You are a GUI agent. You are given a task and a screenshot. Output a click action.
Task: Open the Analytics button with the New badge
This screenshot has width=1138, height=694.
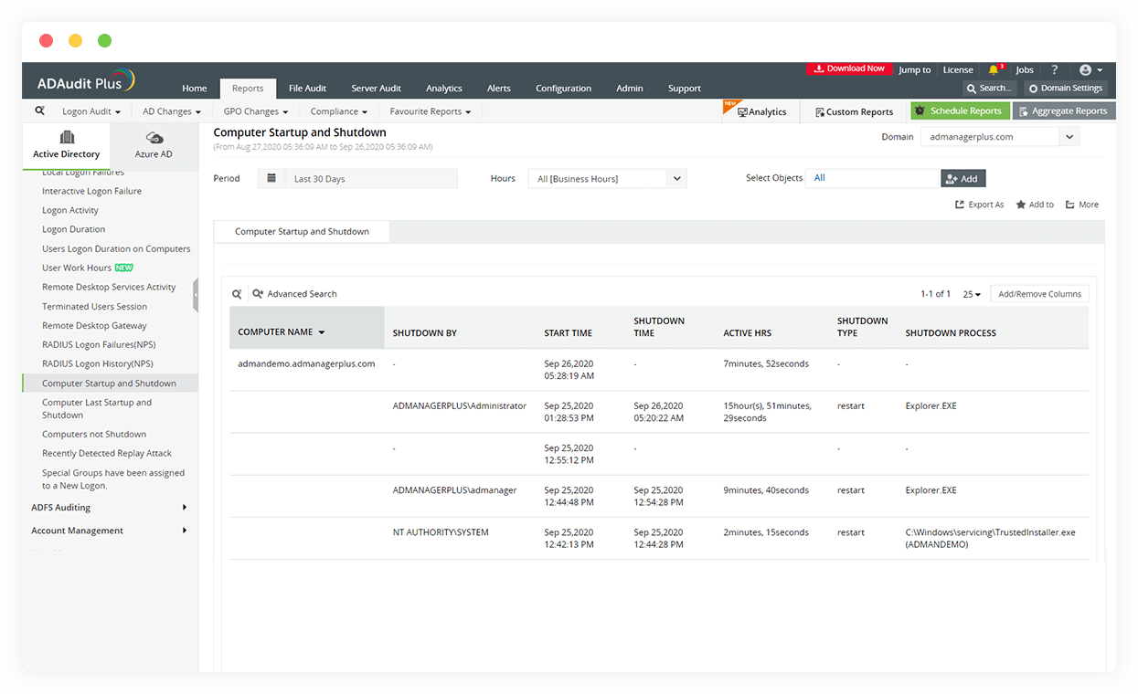[x=761, y=111]
